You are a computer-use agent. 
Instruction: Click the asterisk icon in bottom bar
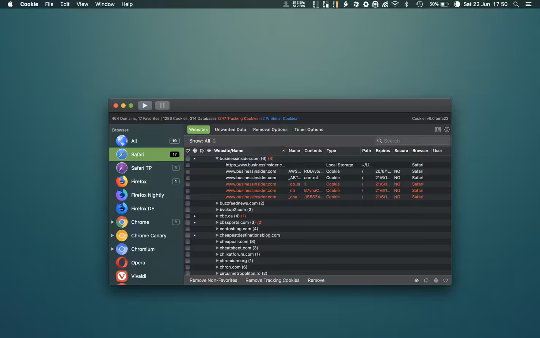pos(417,281)
